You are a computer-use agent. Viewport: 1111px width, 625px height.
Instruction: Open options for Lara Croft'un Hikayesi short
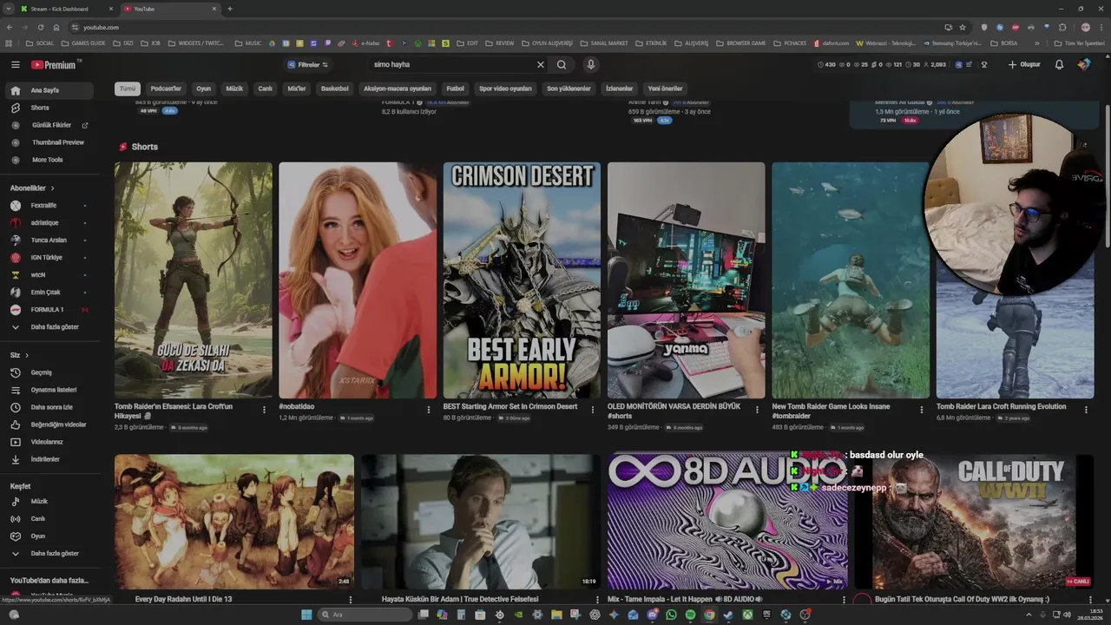pyautogui.click(x=265, y=410)
